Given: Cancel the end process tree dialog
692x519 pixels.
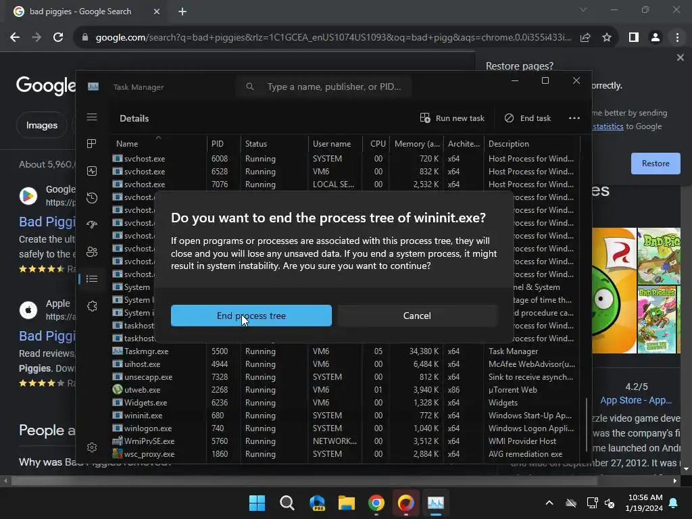Looking at the screenshot, I should click(x=417, y=316).
